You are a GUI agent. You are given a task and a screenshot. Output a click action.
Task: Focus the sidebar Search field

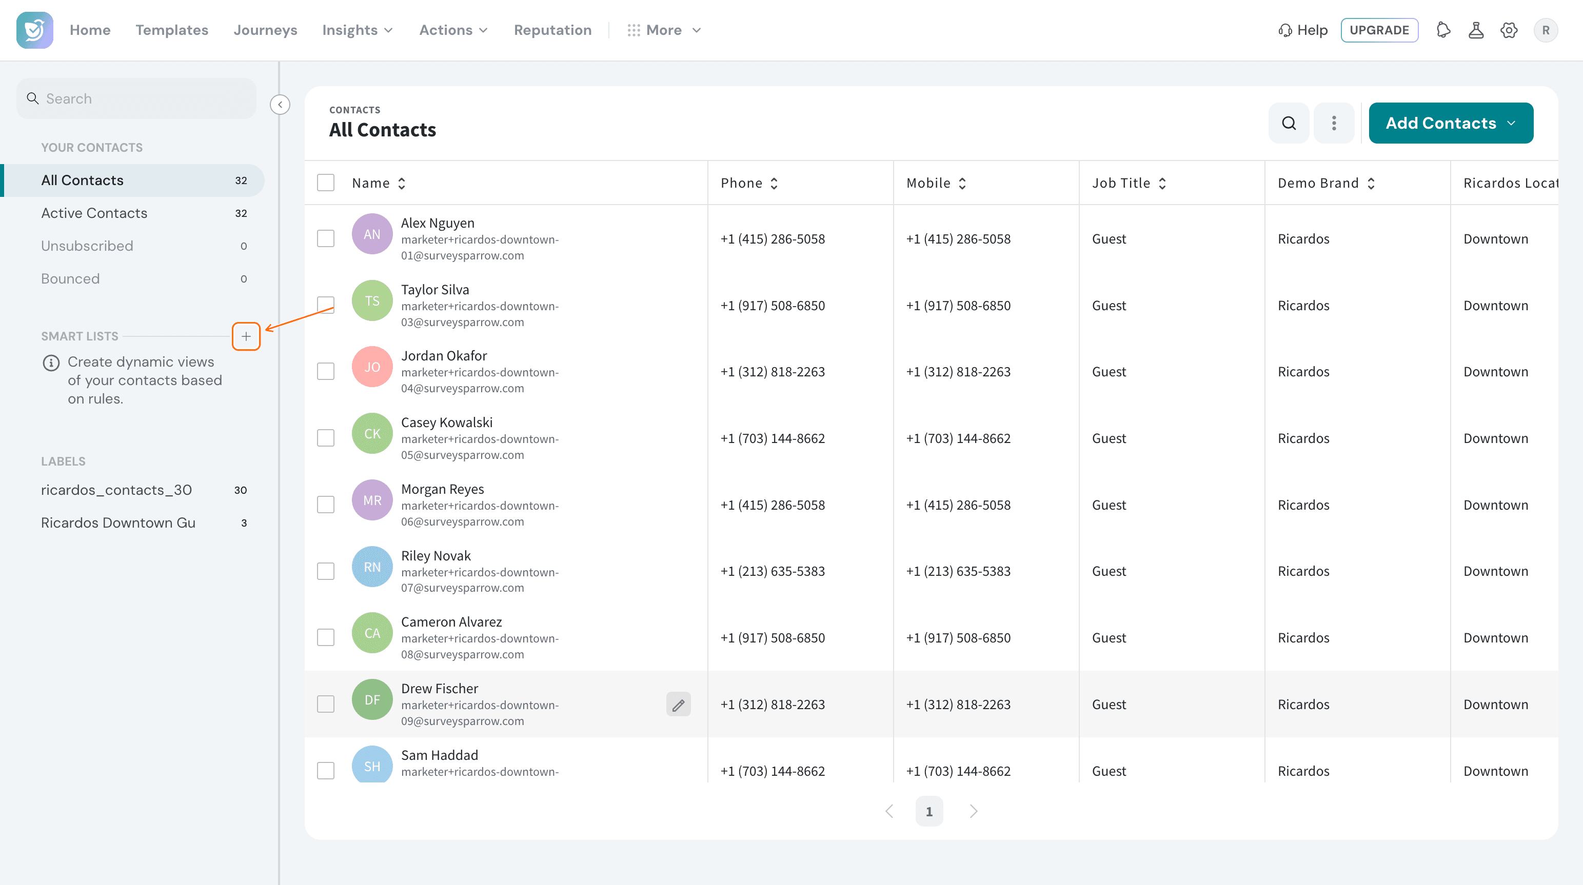pos(136,99)
